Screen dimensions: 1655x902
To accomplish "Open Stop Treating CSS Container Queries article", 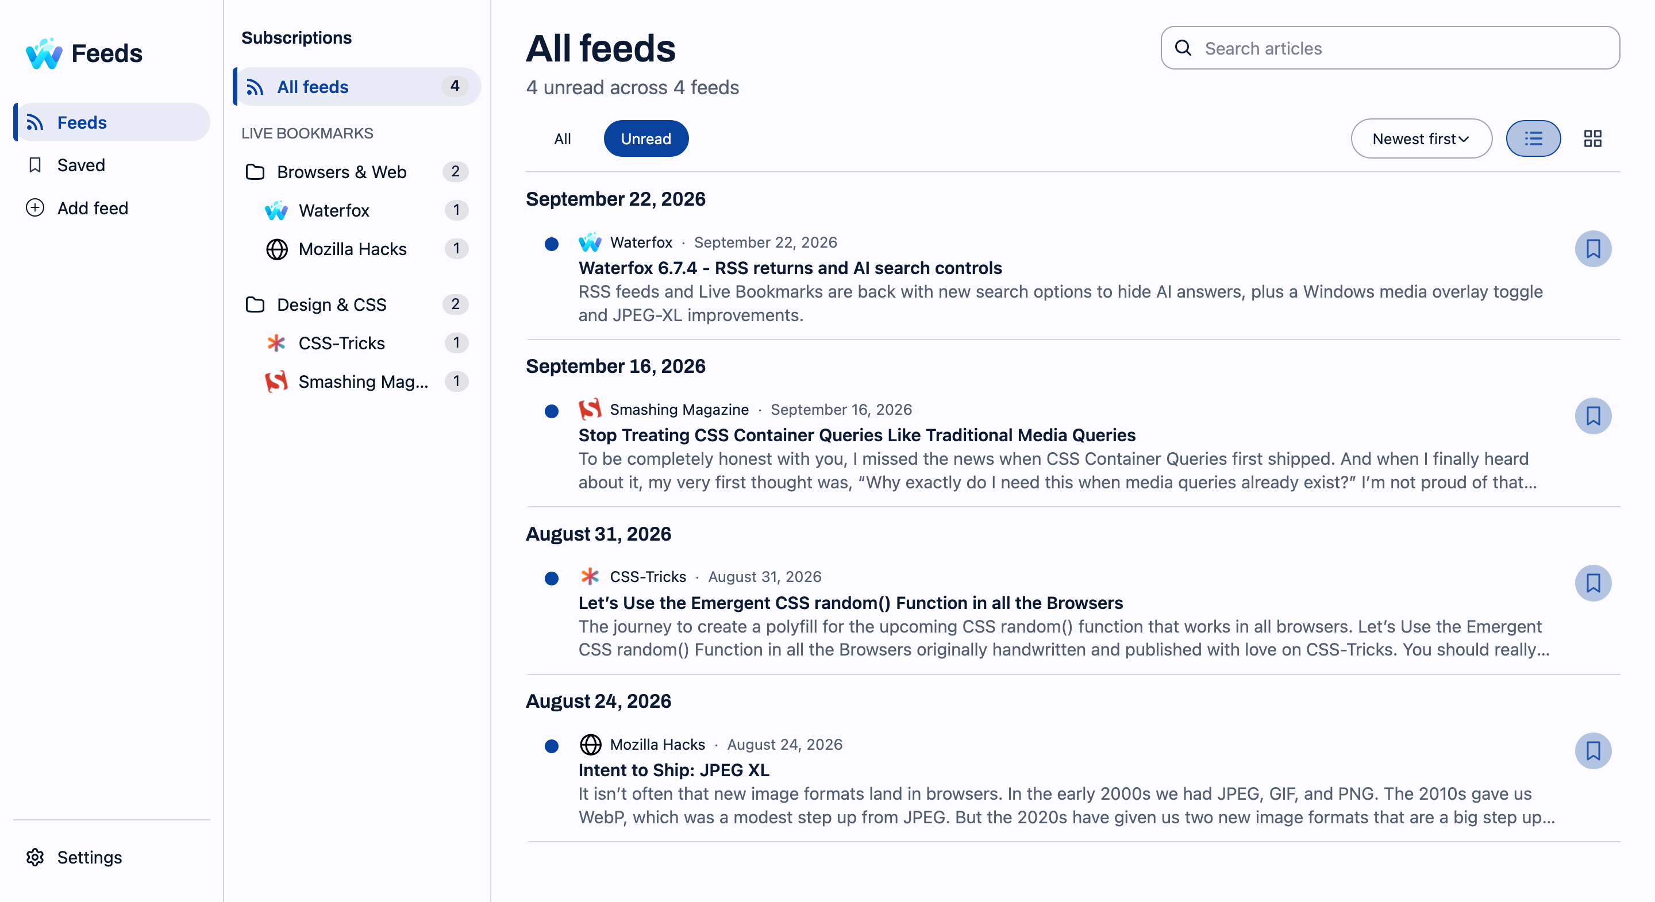I will (856, 435).
